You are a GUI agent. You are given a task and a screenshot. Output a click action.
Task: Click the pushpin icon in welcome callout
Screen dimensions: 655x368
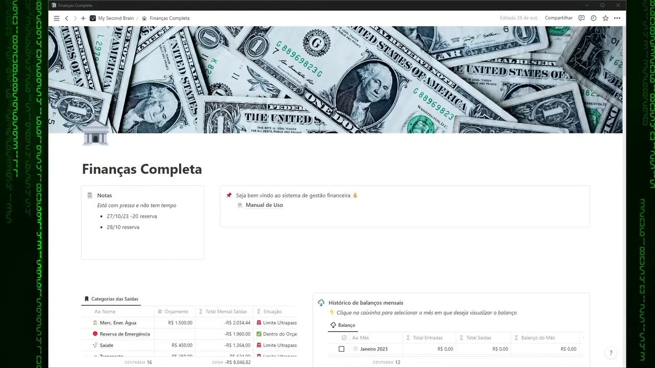[x=229, y=195]
